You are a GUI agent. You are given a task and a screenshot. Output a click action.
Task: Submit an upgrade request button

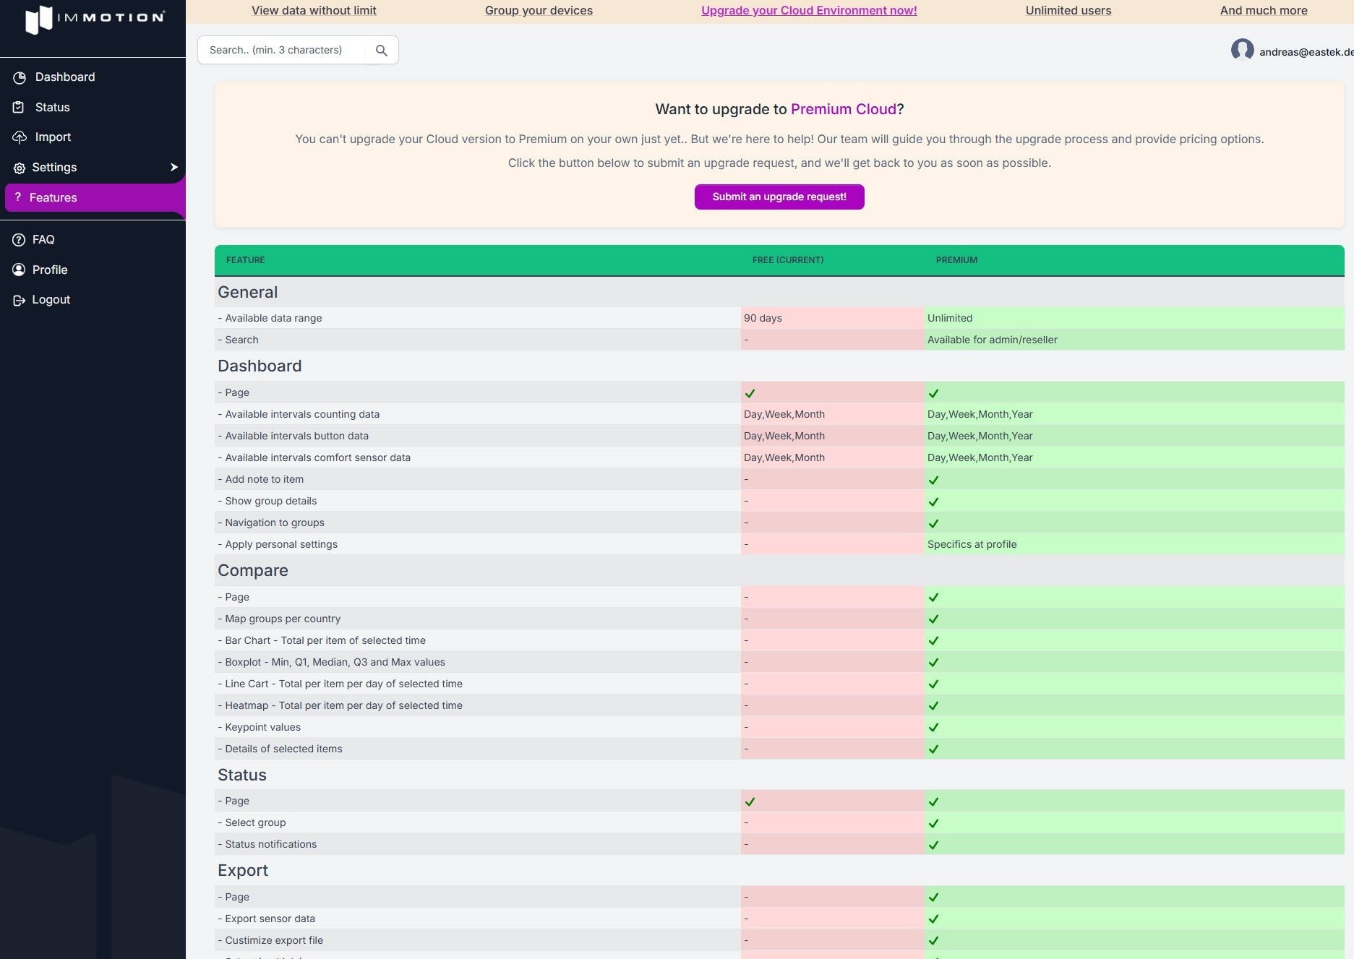click(779, 197)
